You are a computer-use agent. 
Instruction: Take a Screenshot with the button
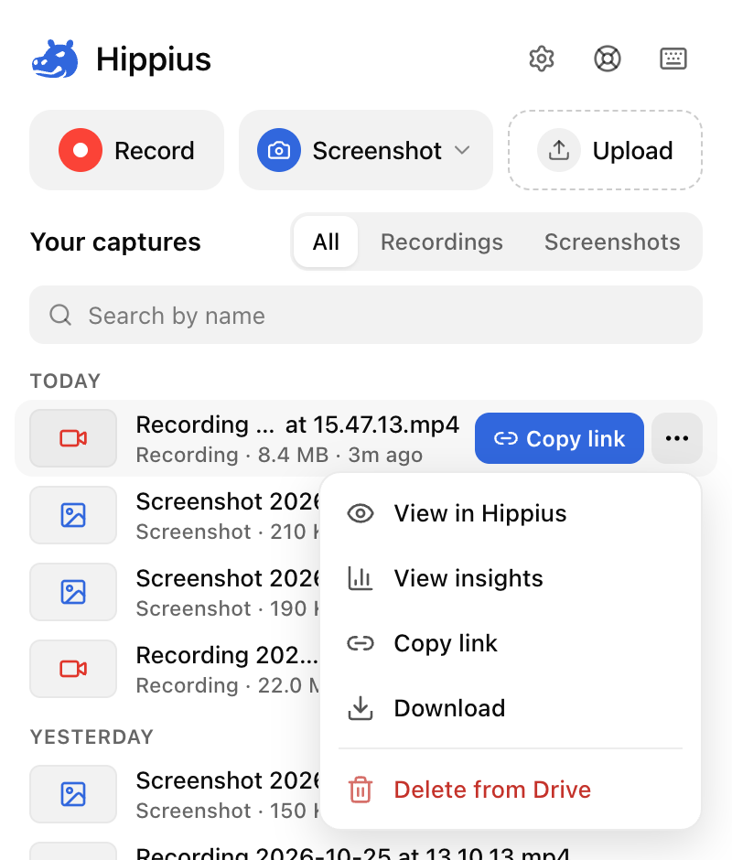click(366, 150)
